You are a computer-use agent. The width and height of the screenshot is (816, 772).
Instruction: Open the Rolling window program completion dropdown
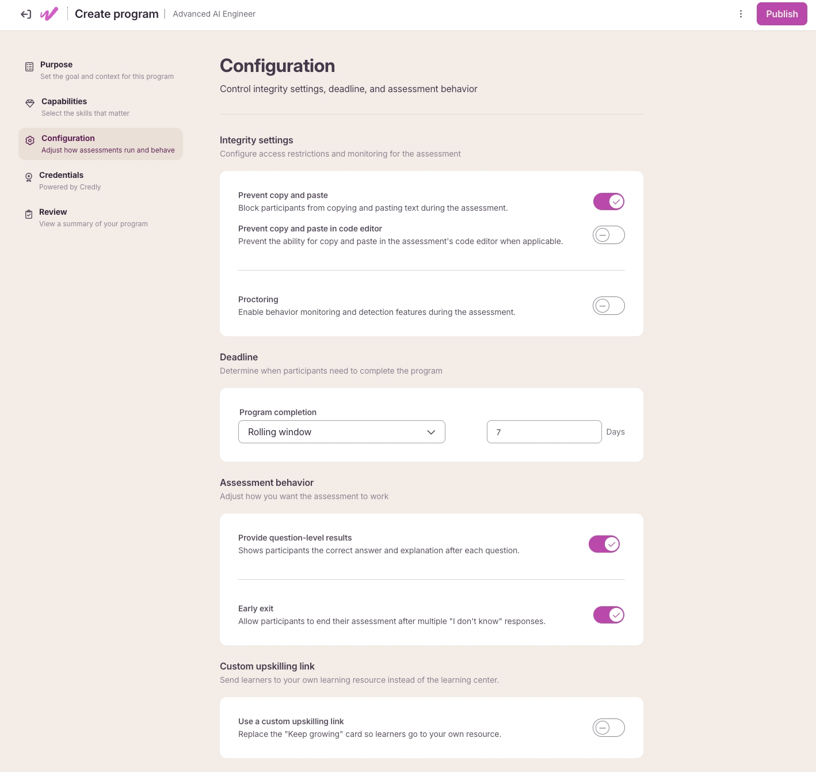pyautogui.click(x=342, y=432)
